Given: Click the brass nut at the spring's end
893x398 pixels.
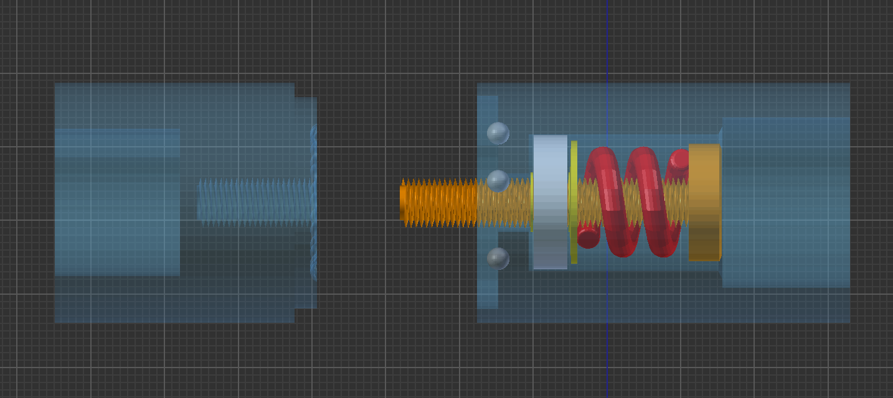Looking at the screenshot, I should (704, 202).
